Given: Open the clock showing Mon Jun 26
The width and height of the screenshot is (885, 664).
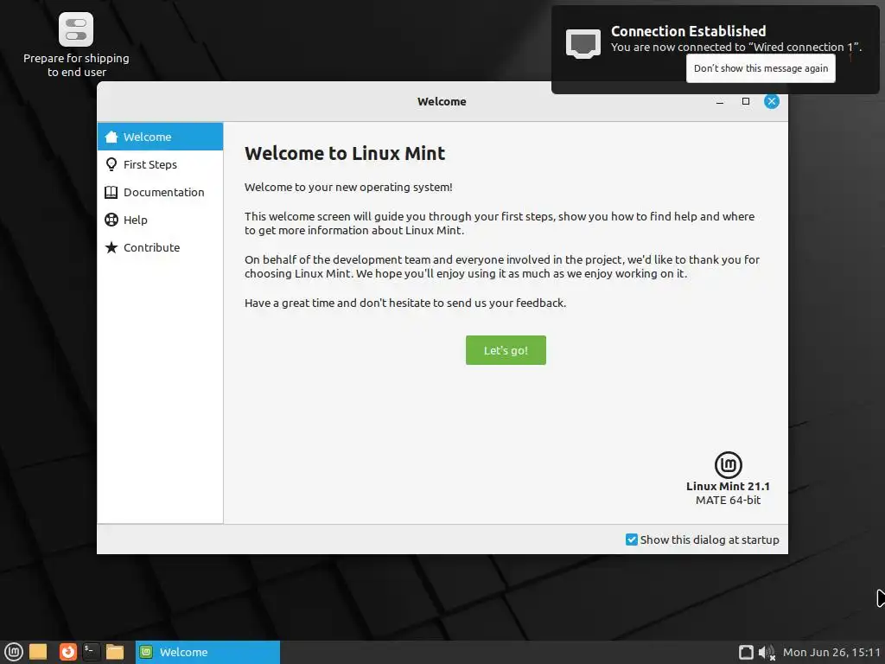Looking at the screenshot, I should pyautogui.click(x=831, y=652).
